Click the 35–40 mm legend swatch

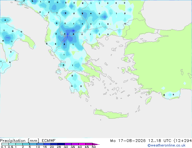pyautogui.click(x=75, y=144)
